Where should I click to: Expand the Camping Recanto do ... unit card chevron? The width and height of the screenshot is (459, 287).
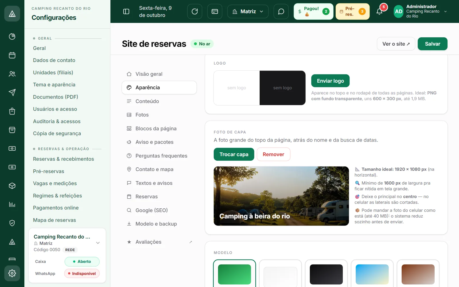[x=98, y=243]
